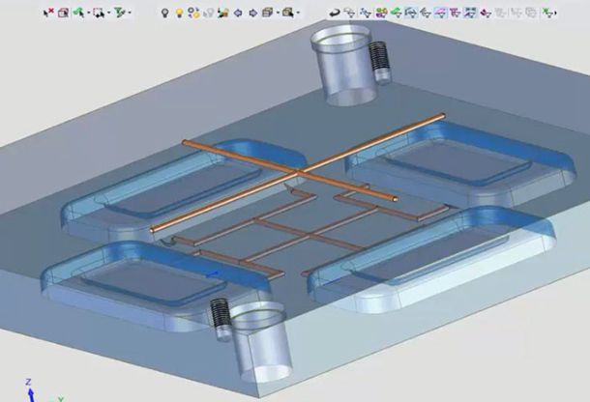The width and height of the screenshot is (590, 402).
Task: Expand the far-right green toolbar icon dropdown
Action: pyautogui.click(x=555, y=14)
